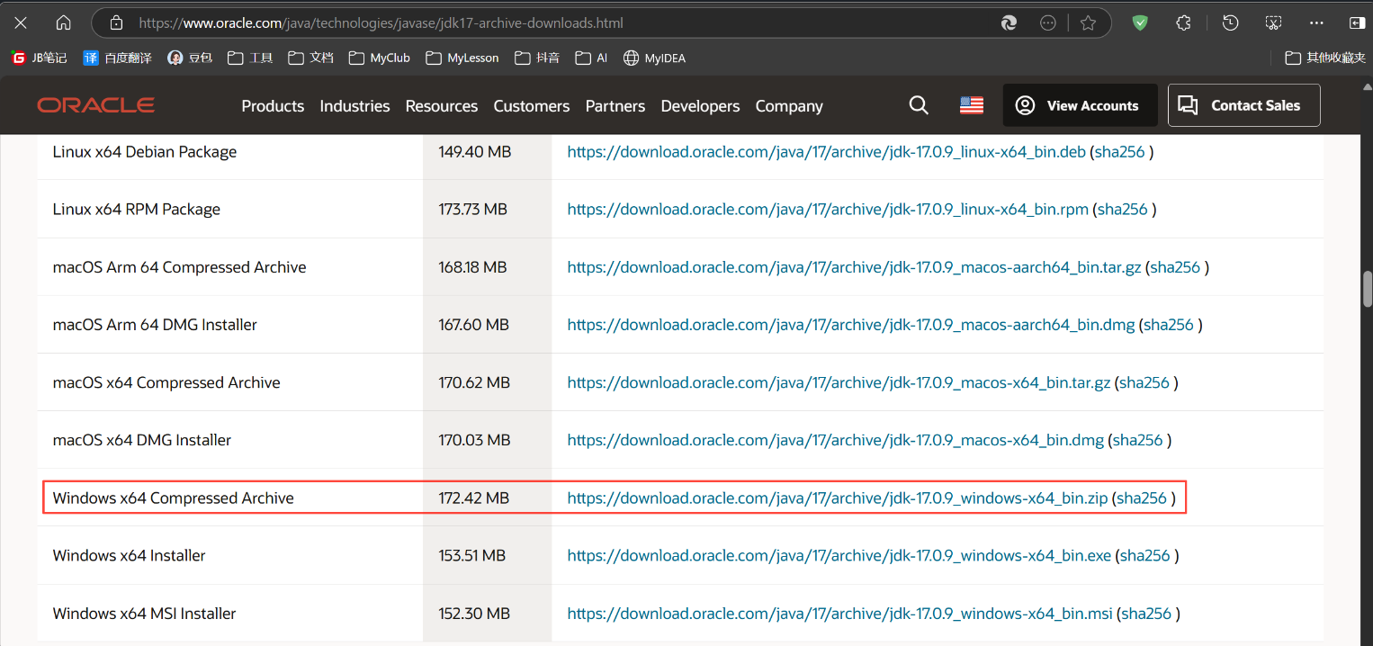The height and width of the screenshot is (646, 1373).
Task: Add this page to favorites with the star
Action: [x=1088, y=22]
